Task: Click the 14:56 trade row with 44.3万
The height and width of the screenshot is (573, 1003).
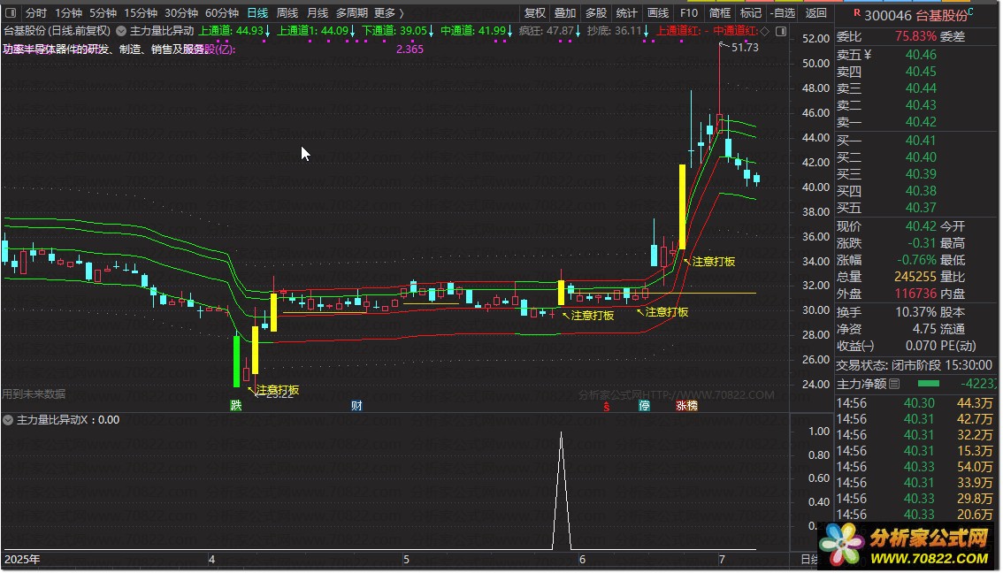Action: coord(915,403)
